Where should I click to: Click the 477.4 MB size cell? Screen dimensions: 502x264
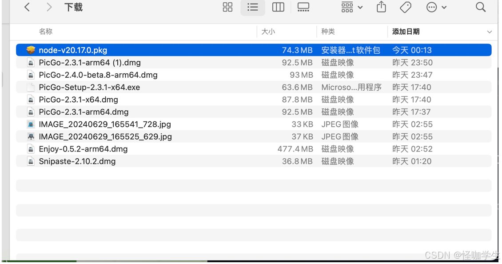click(x=295, y=149)
